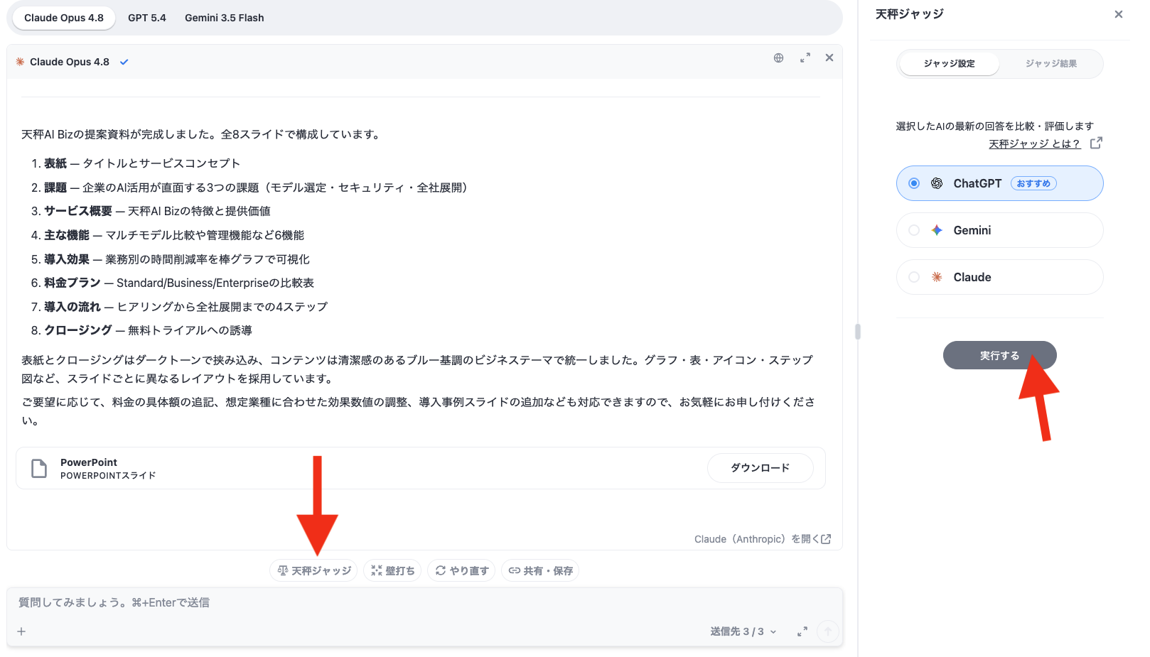Select the Gemini radio button as judge
The height and width of the screenshot is (657, 1150).
tap(914, 230)
